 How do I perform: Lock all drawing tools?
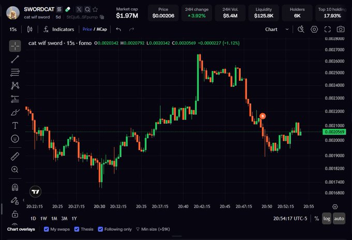[x=15, y=214]
